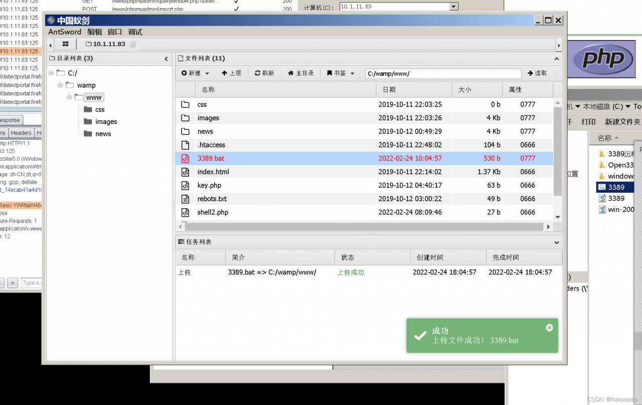Screen dimensions: 642x405
Task: Click the index.html file icon
Action: pos(185,172)
